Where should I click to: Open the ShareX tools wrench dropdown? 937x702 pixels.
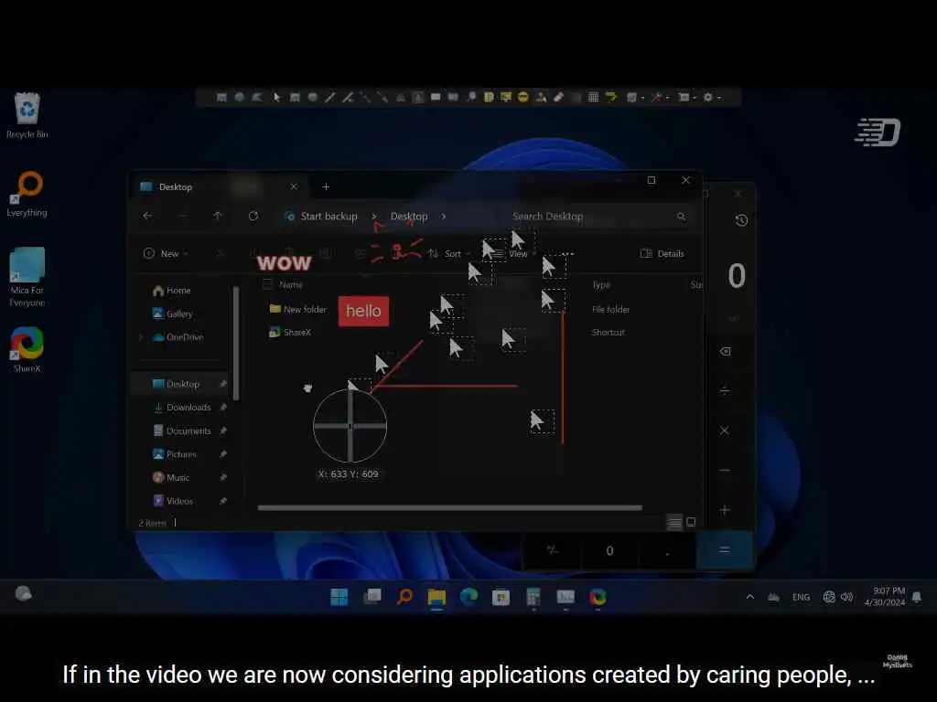tap(660, 97)
